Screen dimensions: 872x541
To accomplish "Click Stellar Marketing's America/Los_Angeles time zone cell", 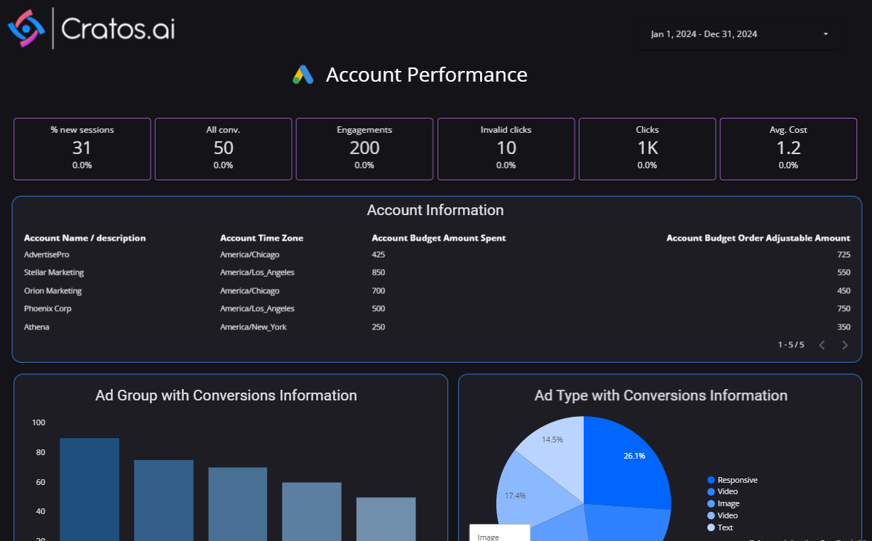I will coord(257,273).
